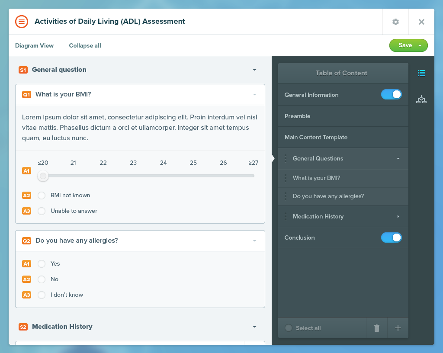Click Collapse all

tap(85, 45)
